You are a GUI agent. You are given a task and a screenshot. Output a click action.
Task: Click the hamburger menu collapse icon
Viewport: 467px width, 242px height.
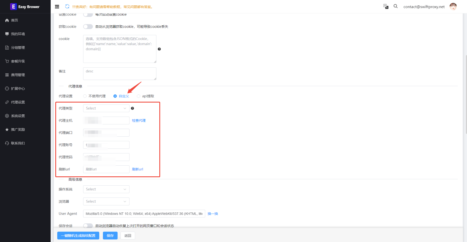click(57, 7)
